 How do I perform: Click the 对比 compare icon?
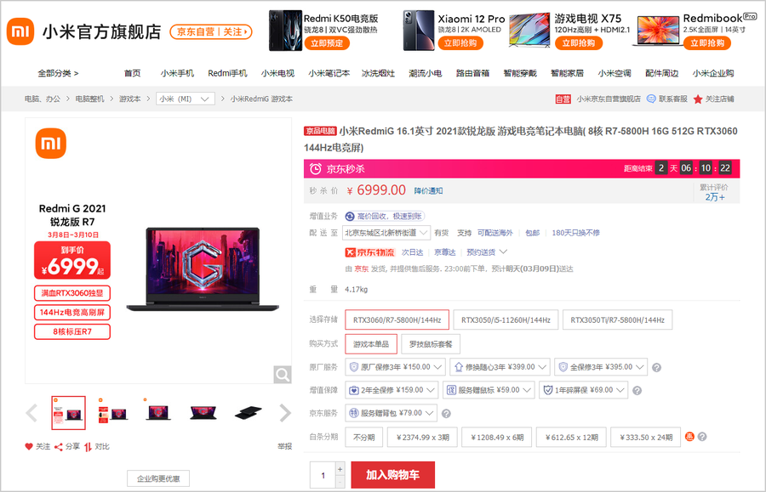87,446
